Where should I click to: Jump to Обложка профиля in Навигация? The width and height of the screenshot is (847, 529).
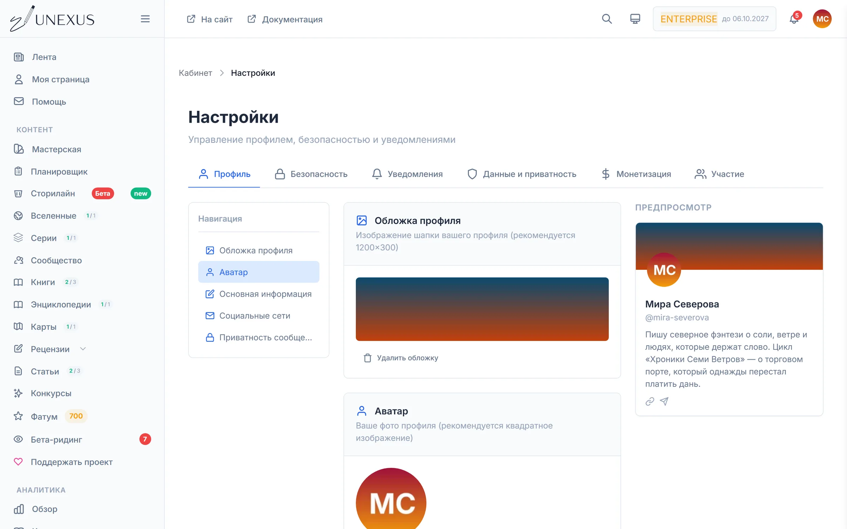click(259, 250)
